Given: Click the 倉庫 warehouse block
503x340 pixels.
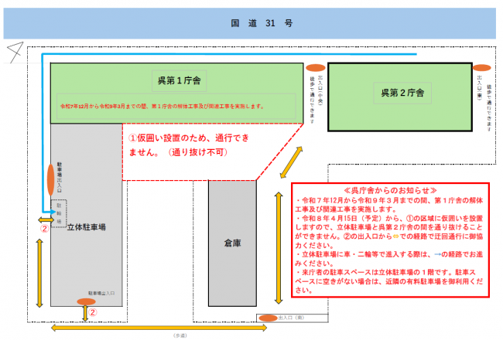Looking at the screenshot, I should pyautogui.click(x=231, y=244).
